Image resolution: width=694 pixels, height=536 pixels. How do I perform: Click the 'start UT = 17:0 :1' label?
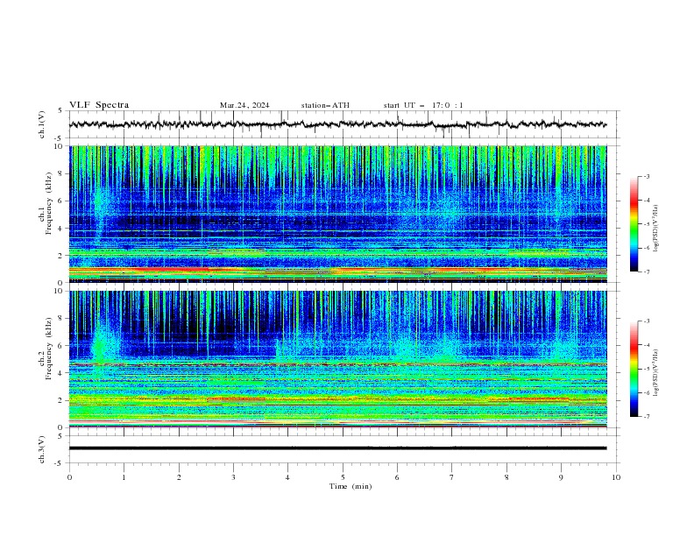[x=423, y=105]
